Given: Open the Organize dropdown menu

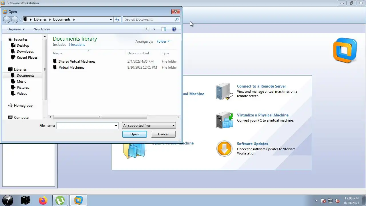Looking at the screenshot, I should (16, 29).
